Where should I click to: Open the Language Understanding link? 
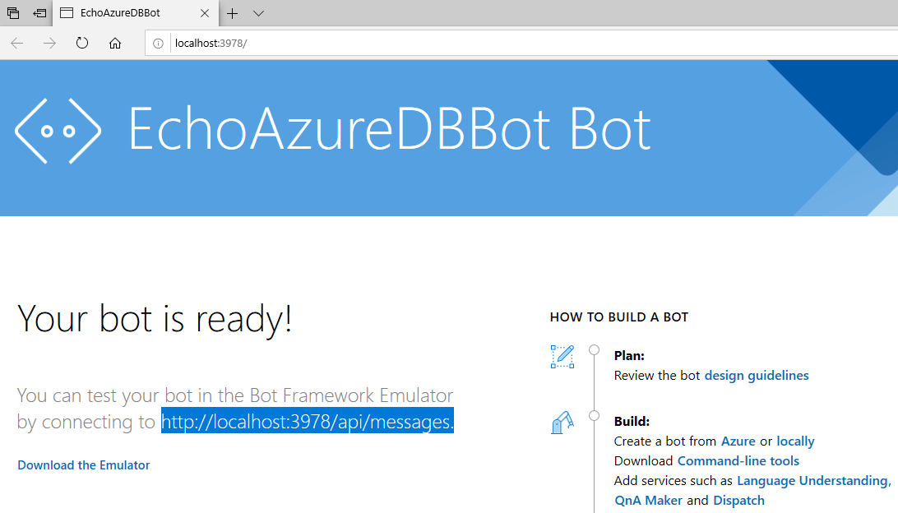point(812,481)
